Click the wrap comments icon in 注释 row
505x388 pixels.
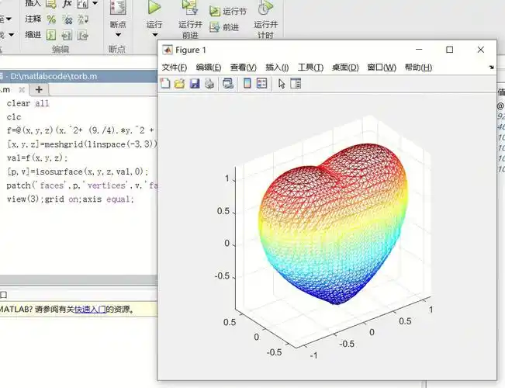[83, 19]
